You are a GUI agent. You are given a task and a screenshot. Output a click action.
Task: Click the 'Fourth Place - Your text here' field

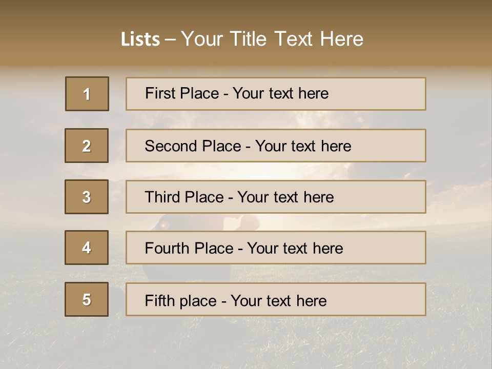pos(276,248)
